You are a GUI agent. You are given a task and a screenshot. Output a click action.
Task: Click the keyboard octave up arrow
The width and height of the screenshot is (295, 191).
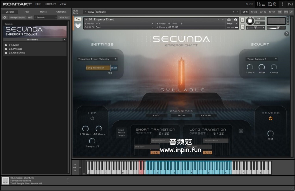pyautogui.click(x=75, y=164)
